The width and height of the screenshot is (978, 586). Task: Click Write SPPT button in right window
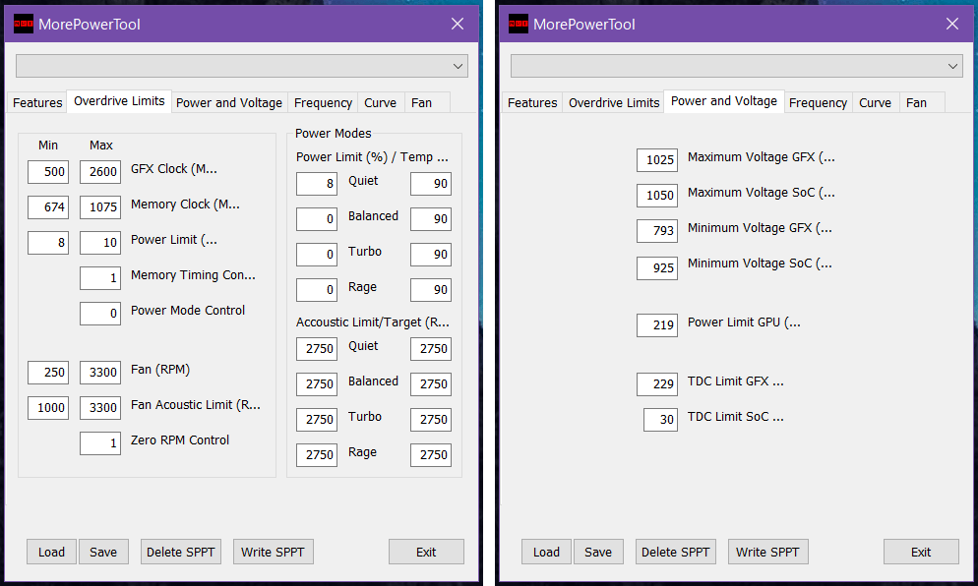[x=767, y=552]
